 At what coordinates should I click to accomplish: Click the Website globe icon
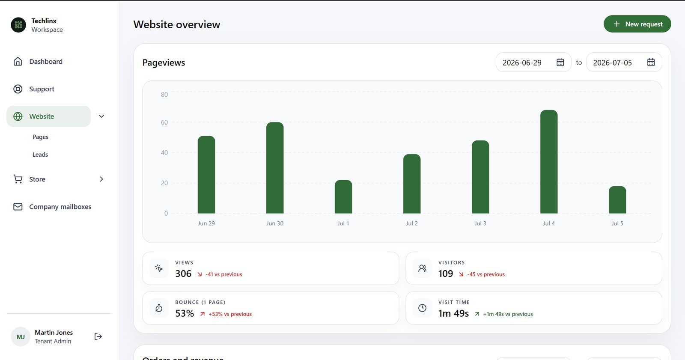[18, 116]
